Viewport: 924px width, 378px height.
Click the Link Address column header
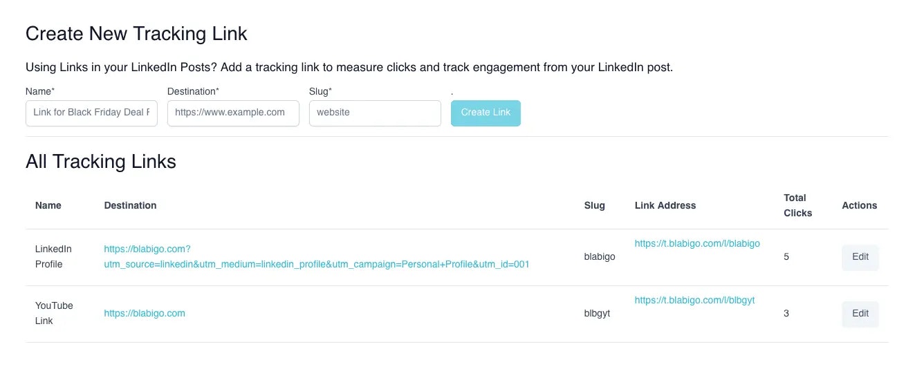[665, 205]
